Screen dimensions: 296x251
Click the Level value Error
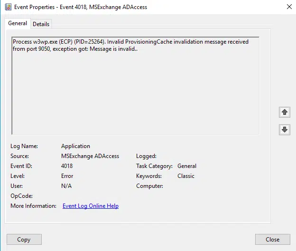[x=67, y=176]
